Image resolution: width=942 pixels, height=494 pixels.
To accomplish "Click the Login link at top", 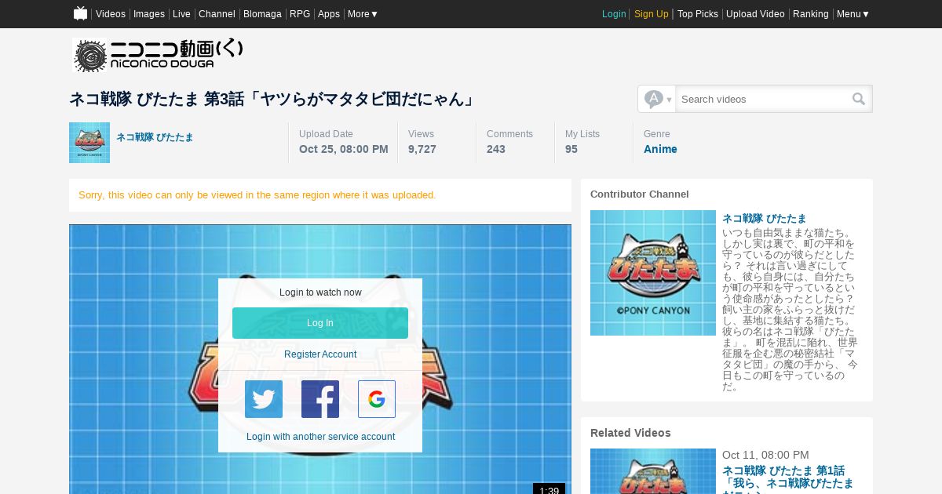I will coord(614,13).
